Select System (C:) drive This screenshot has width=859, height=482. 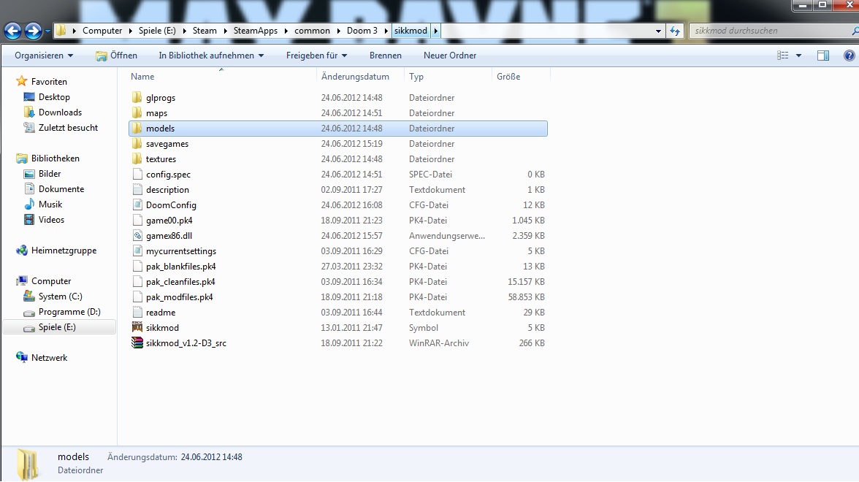pyautogui.click(x=60, y=297)
